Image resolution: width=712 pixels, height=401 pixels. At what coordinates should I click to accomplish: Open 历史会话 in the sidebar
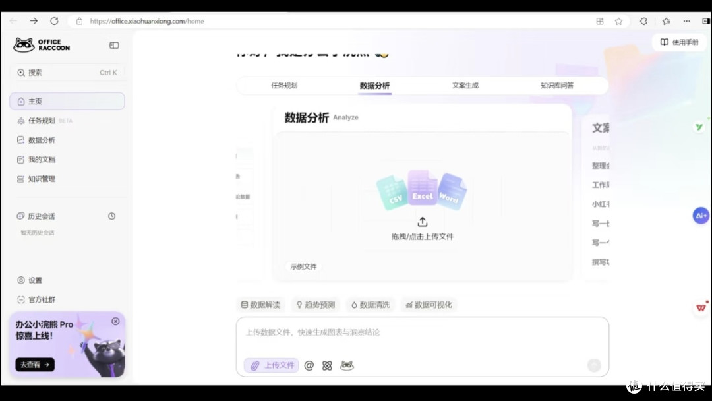coord(36,216)
